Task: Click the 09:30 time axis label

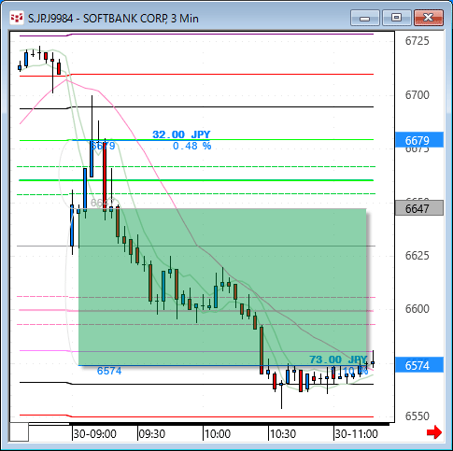Action: click(x=151, y=433)
